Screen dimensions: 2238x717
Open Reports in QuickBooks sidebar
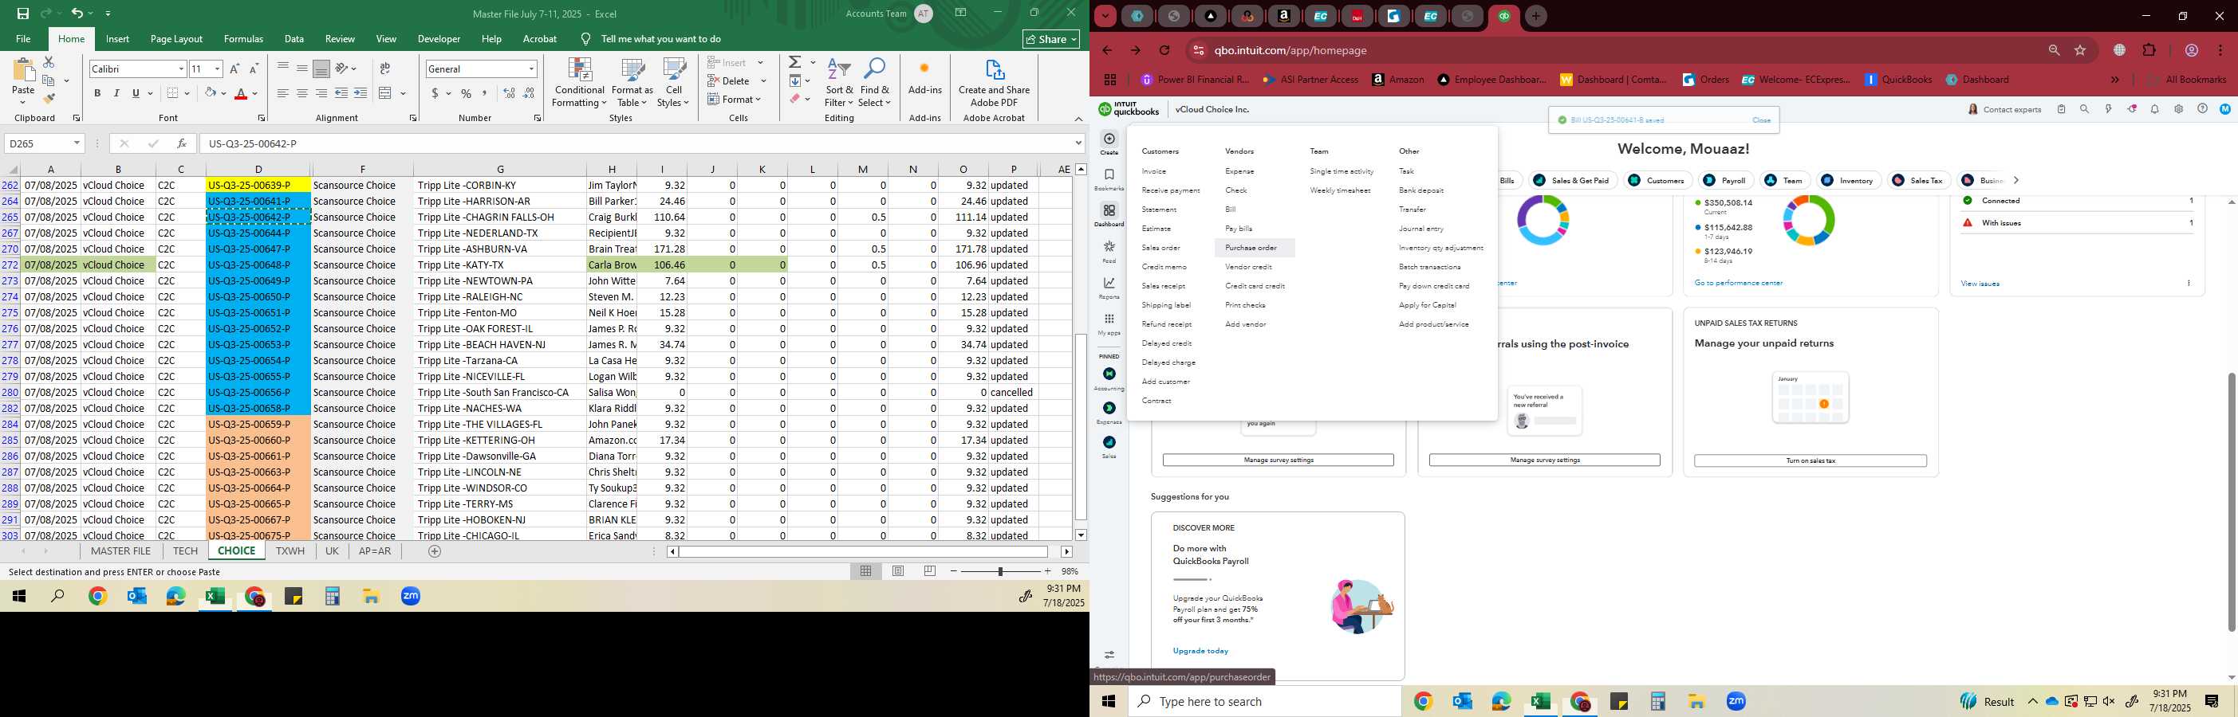pyautogui.click(x=1109, y=288)
